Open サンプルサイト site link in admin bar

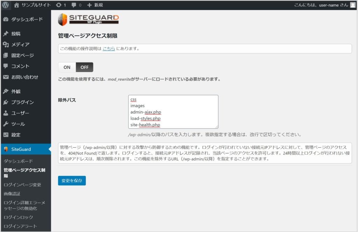[x=36, y=5]
